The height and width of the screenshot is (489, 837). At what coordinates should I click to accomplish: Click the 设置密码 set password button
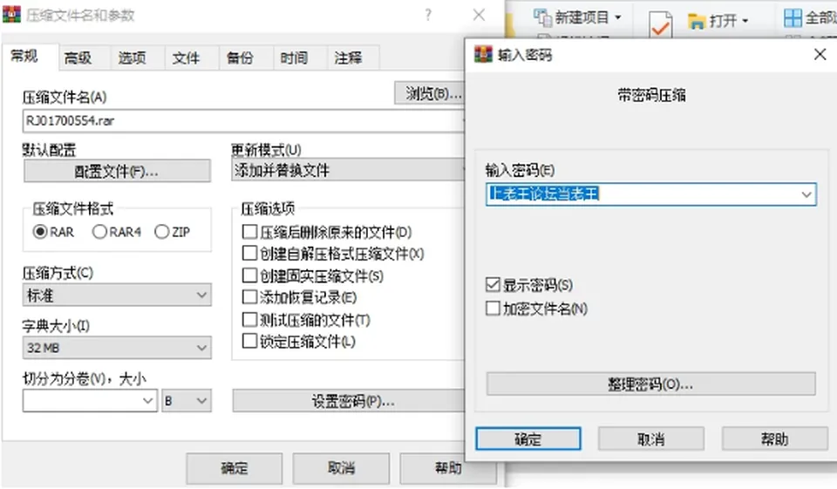pyautogui.click(x=349, y=400)
